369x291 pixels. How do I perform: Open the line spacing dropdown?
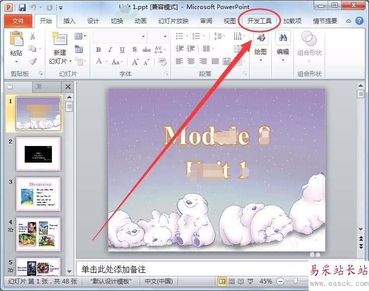pos(219,36)
